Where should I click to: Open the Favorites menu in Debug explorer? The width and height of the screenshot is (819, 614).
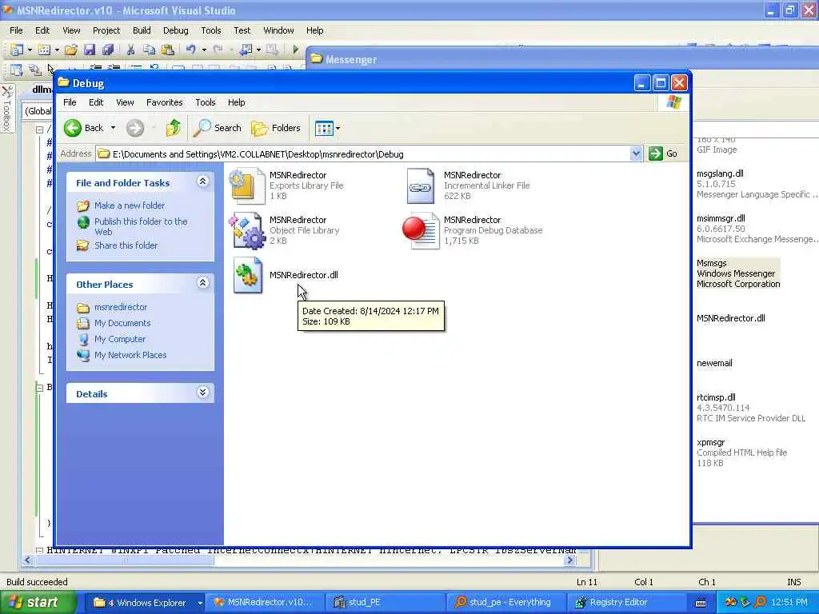coord(165,102)
